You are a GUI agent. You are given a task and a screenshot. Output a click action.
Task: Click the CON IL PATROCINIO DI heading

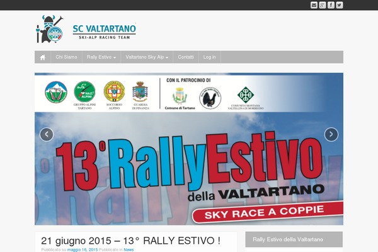coord(188,80)
